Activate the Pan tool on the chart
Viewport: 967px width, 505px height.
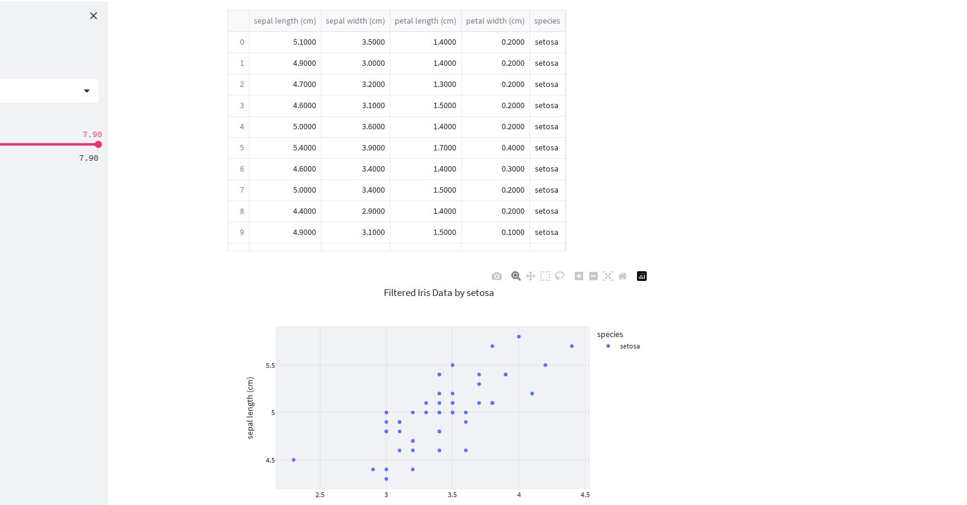(x=531, y=276)
